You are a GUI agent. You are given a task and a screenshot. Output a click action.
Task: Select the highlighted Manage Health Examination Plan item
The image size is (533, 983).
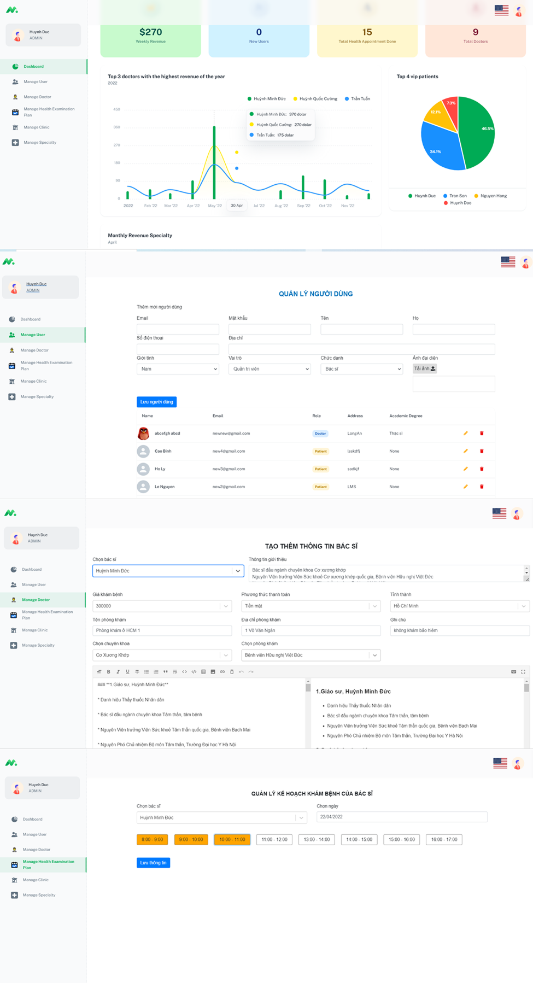(x=48, y=864)
